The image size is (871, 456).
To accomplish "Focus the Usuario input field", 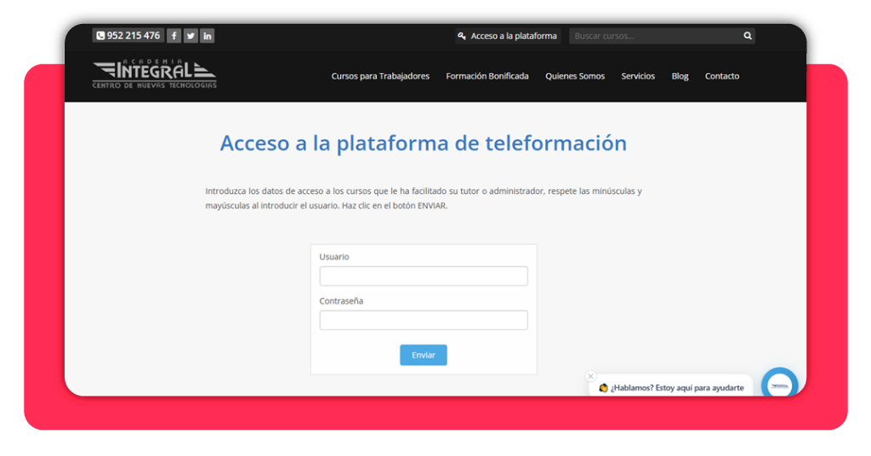I will click(x=424, y=276).
